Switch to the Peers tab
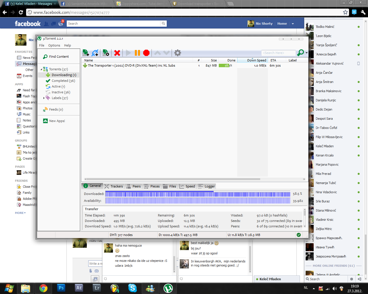Image resolution: width=368 pixels, height=294 pixels. tap(134, 186)
